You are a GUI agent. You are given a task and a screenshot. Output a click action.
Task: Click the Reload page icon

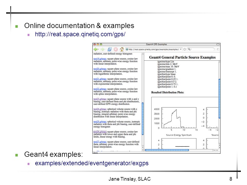point(110,49)
